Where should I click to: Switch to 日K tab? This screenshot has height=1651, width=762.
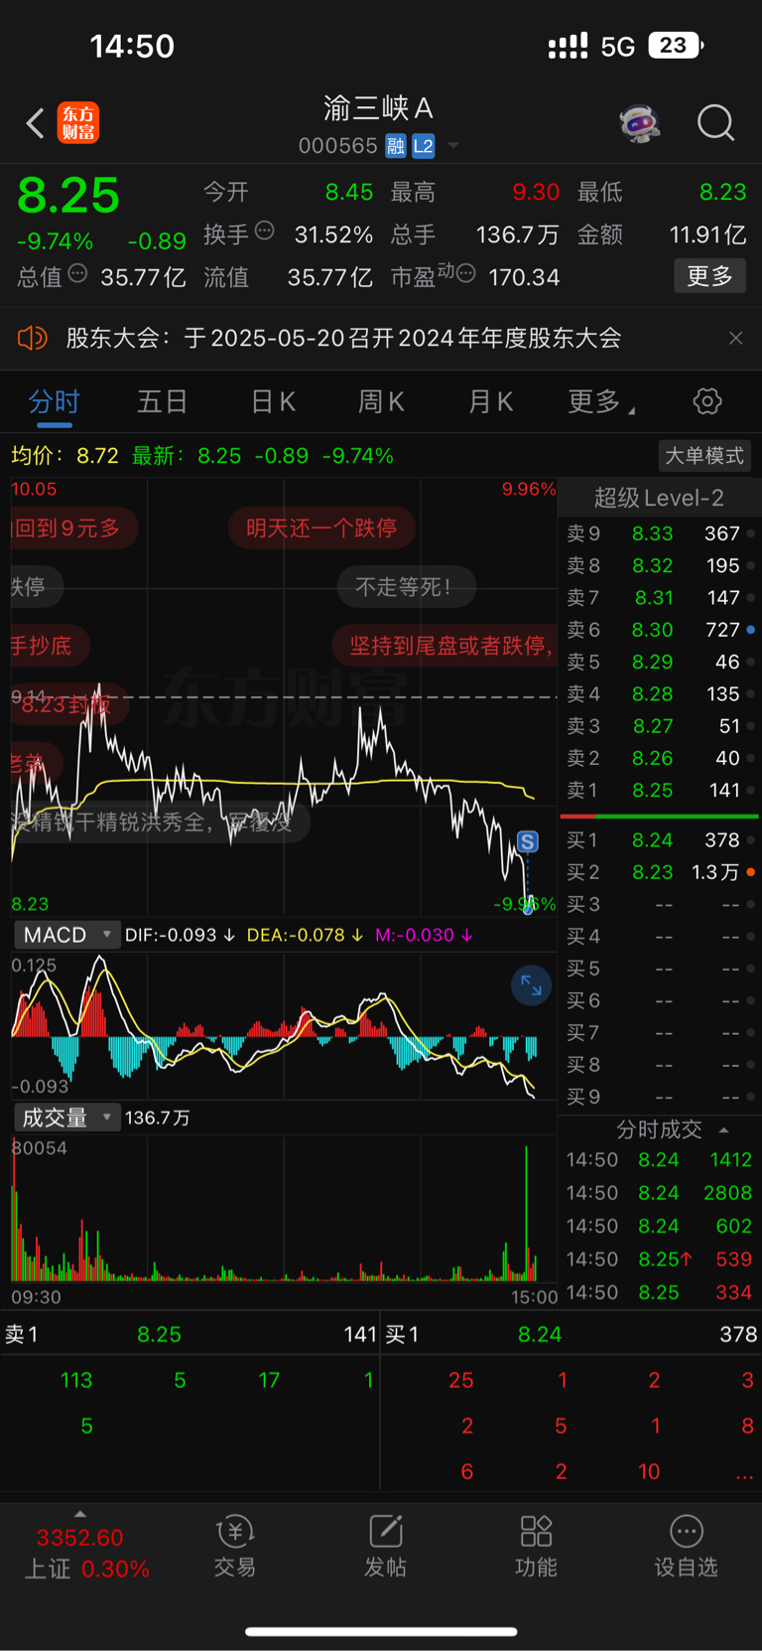click(x=272, y=402)
